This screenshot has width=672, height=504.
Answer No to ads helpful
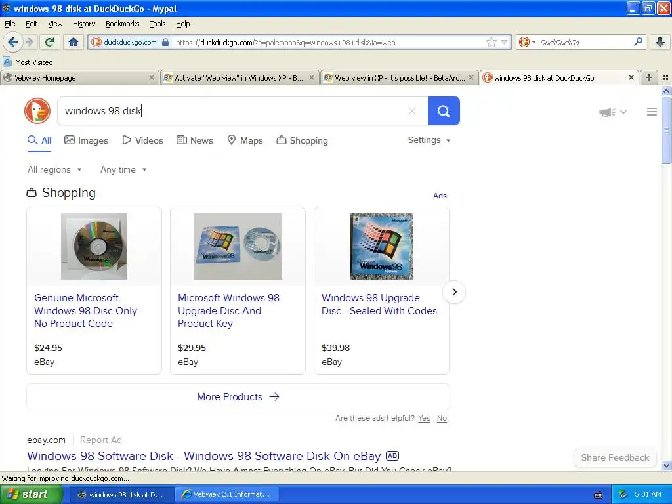(442, 418)
